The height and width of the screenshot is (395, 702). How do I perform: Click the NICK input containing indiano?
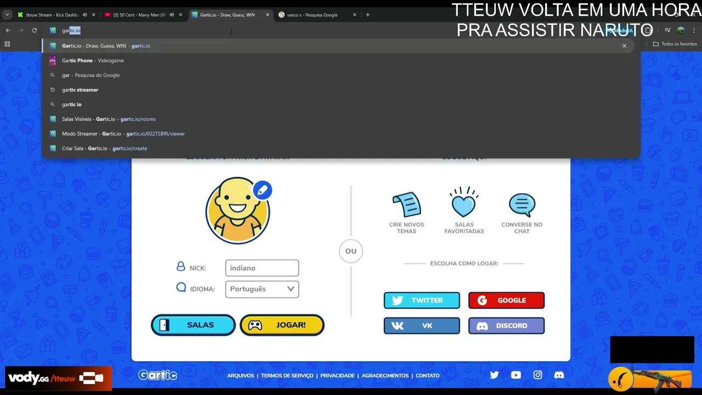point(262,268)
